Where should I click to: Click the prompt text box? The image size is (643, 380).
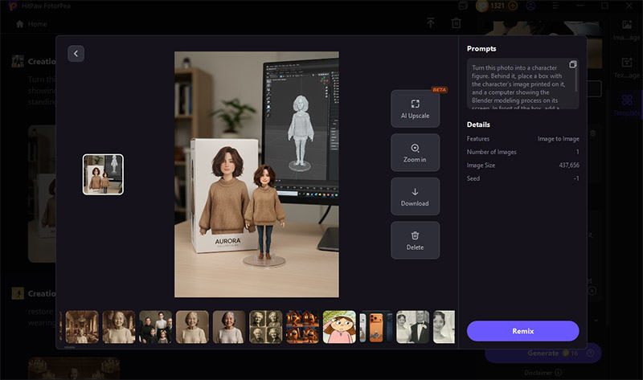pos(523,84)
